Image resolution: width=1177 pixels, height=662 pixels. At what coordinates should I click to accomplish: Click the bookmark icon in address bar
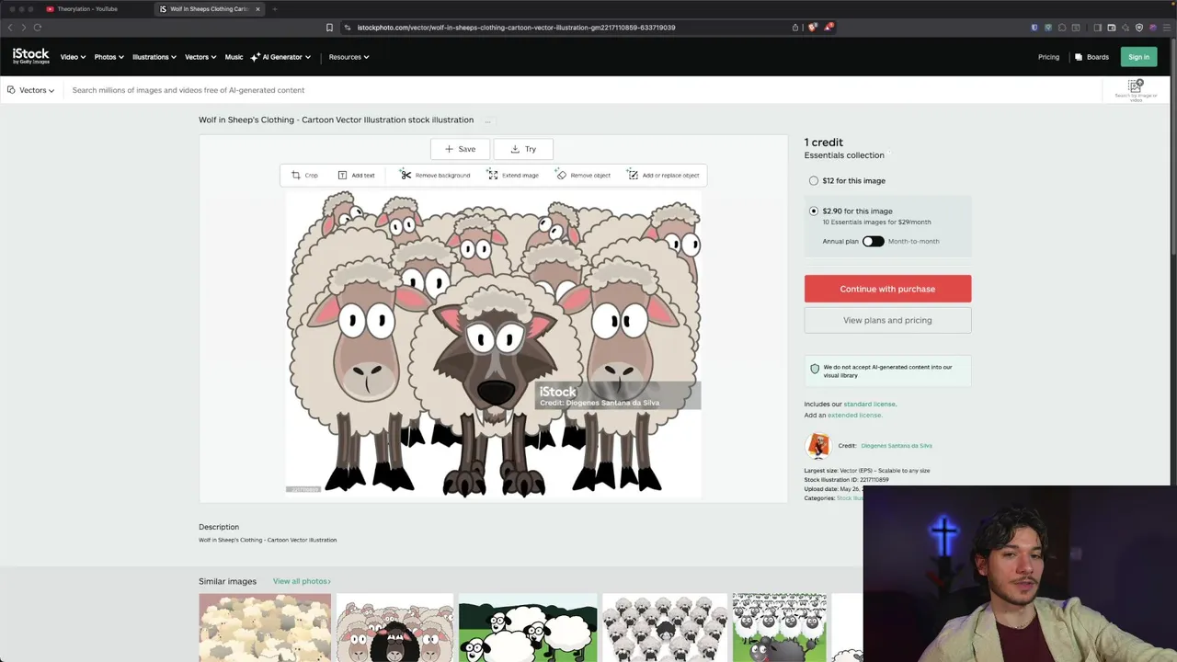click(329, 28)
